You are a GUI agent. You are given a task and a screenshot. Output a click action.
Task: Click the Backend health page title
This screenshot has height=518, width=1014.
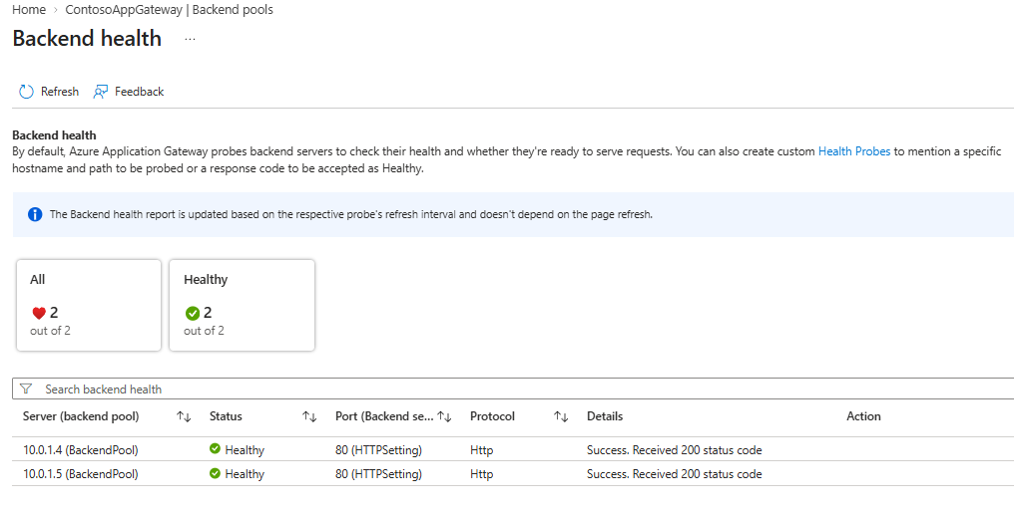click(87, 38)
